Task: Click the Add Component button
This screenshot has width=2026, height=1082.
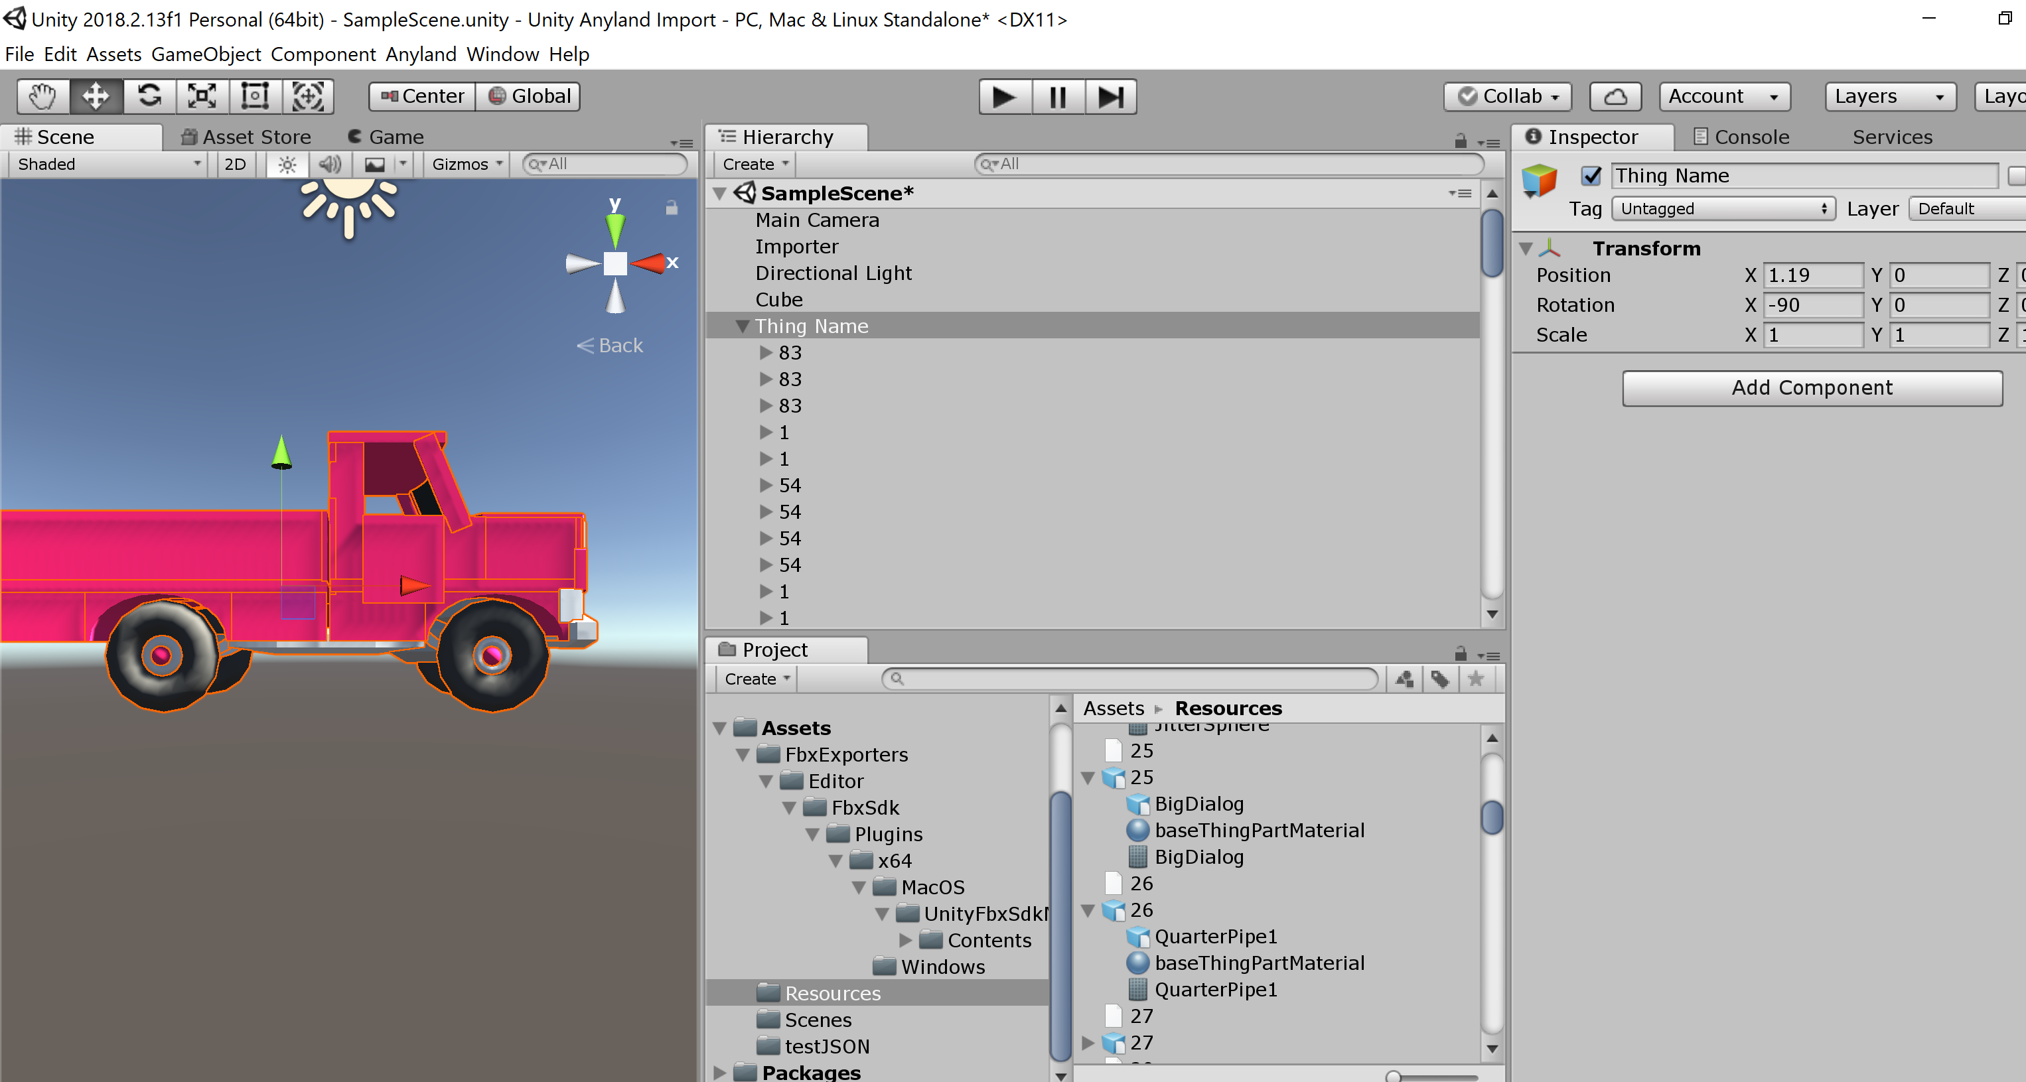Action: coord(1811,389)
